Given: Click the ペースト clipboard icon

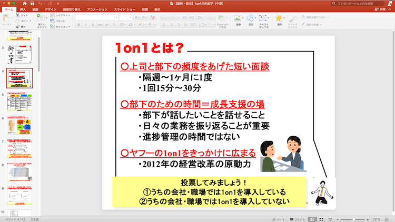Looking at the screenshot, I should tap(6, 18).
